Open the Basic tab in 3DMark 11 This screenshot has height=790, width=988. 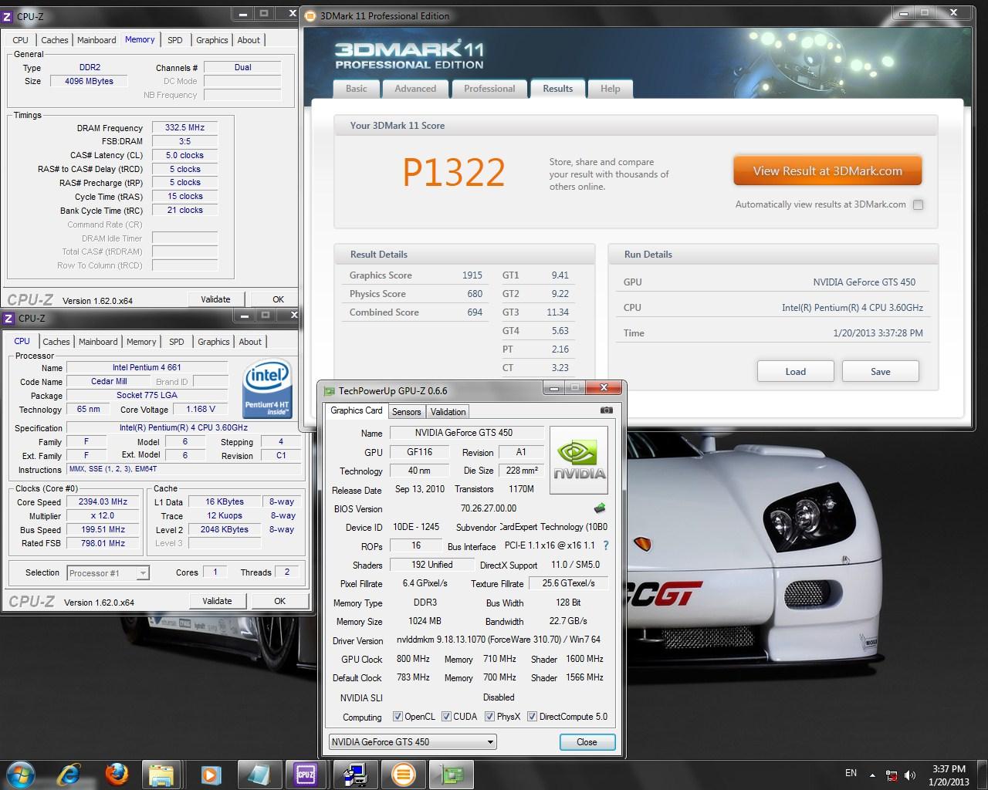pos(357,89)
